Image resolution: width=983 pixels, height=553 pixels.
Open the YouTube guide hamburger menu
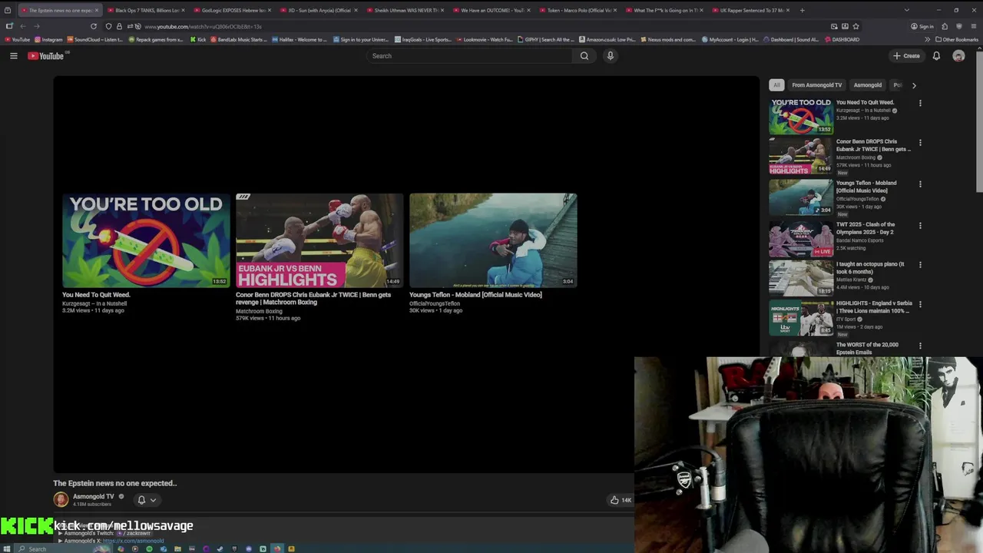coord(13,56)
